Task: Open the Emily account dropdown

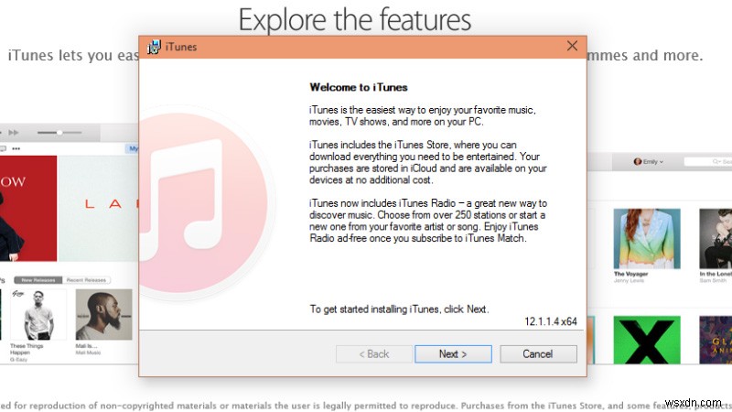Action: [x=649, y=162]
